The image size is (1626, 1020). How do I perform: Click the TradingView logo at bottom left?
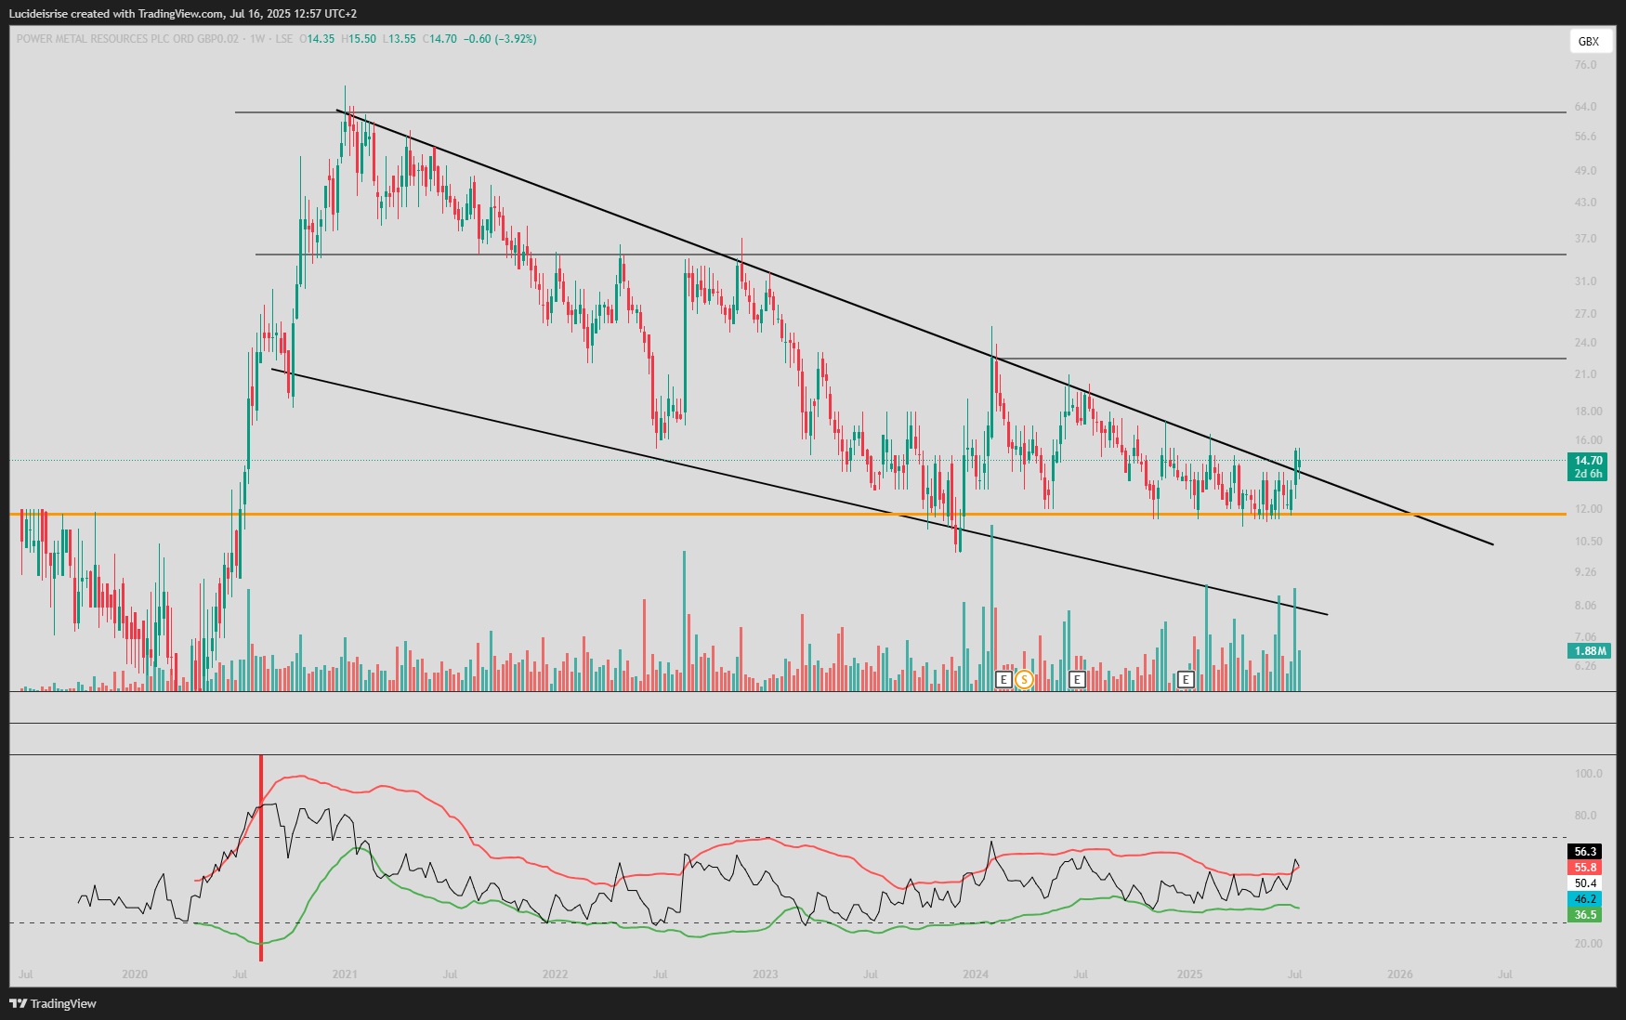point(53,1003)
